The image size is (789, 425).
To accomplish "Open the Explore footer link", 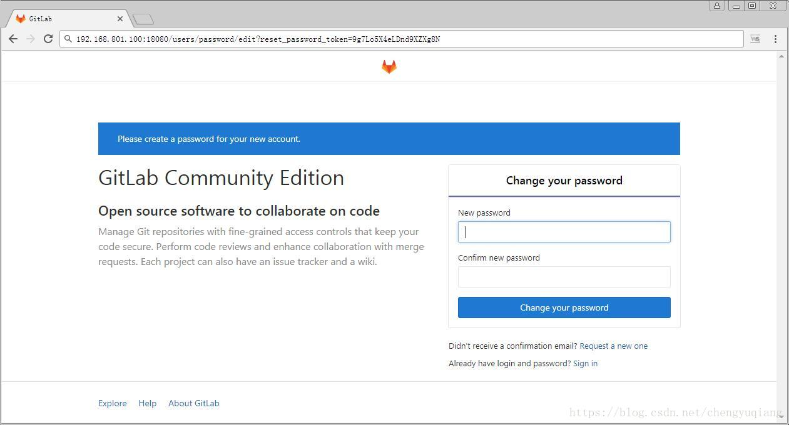I will pos(113,403).
